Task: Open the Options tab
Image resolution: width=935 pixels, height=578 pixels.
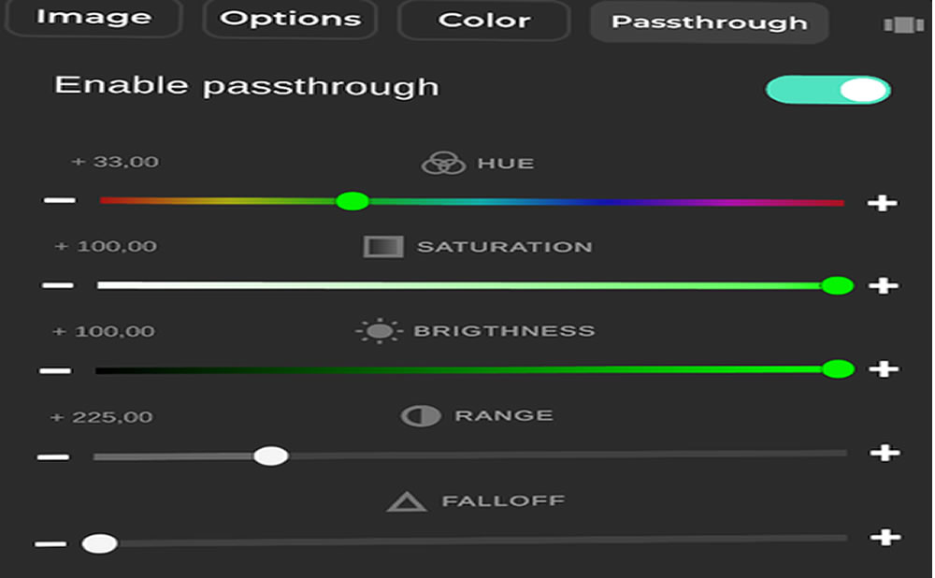Action: click(x=290, y=20)
